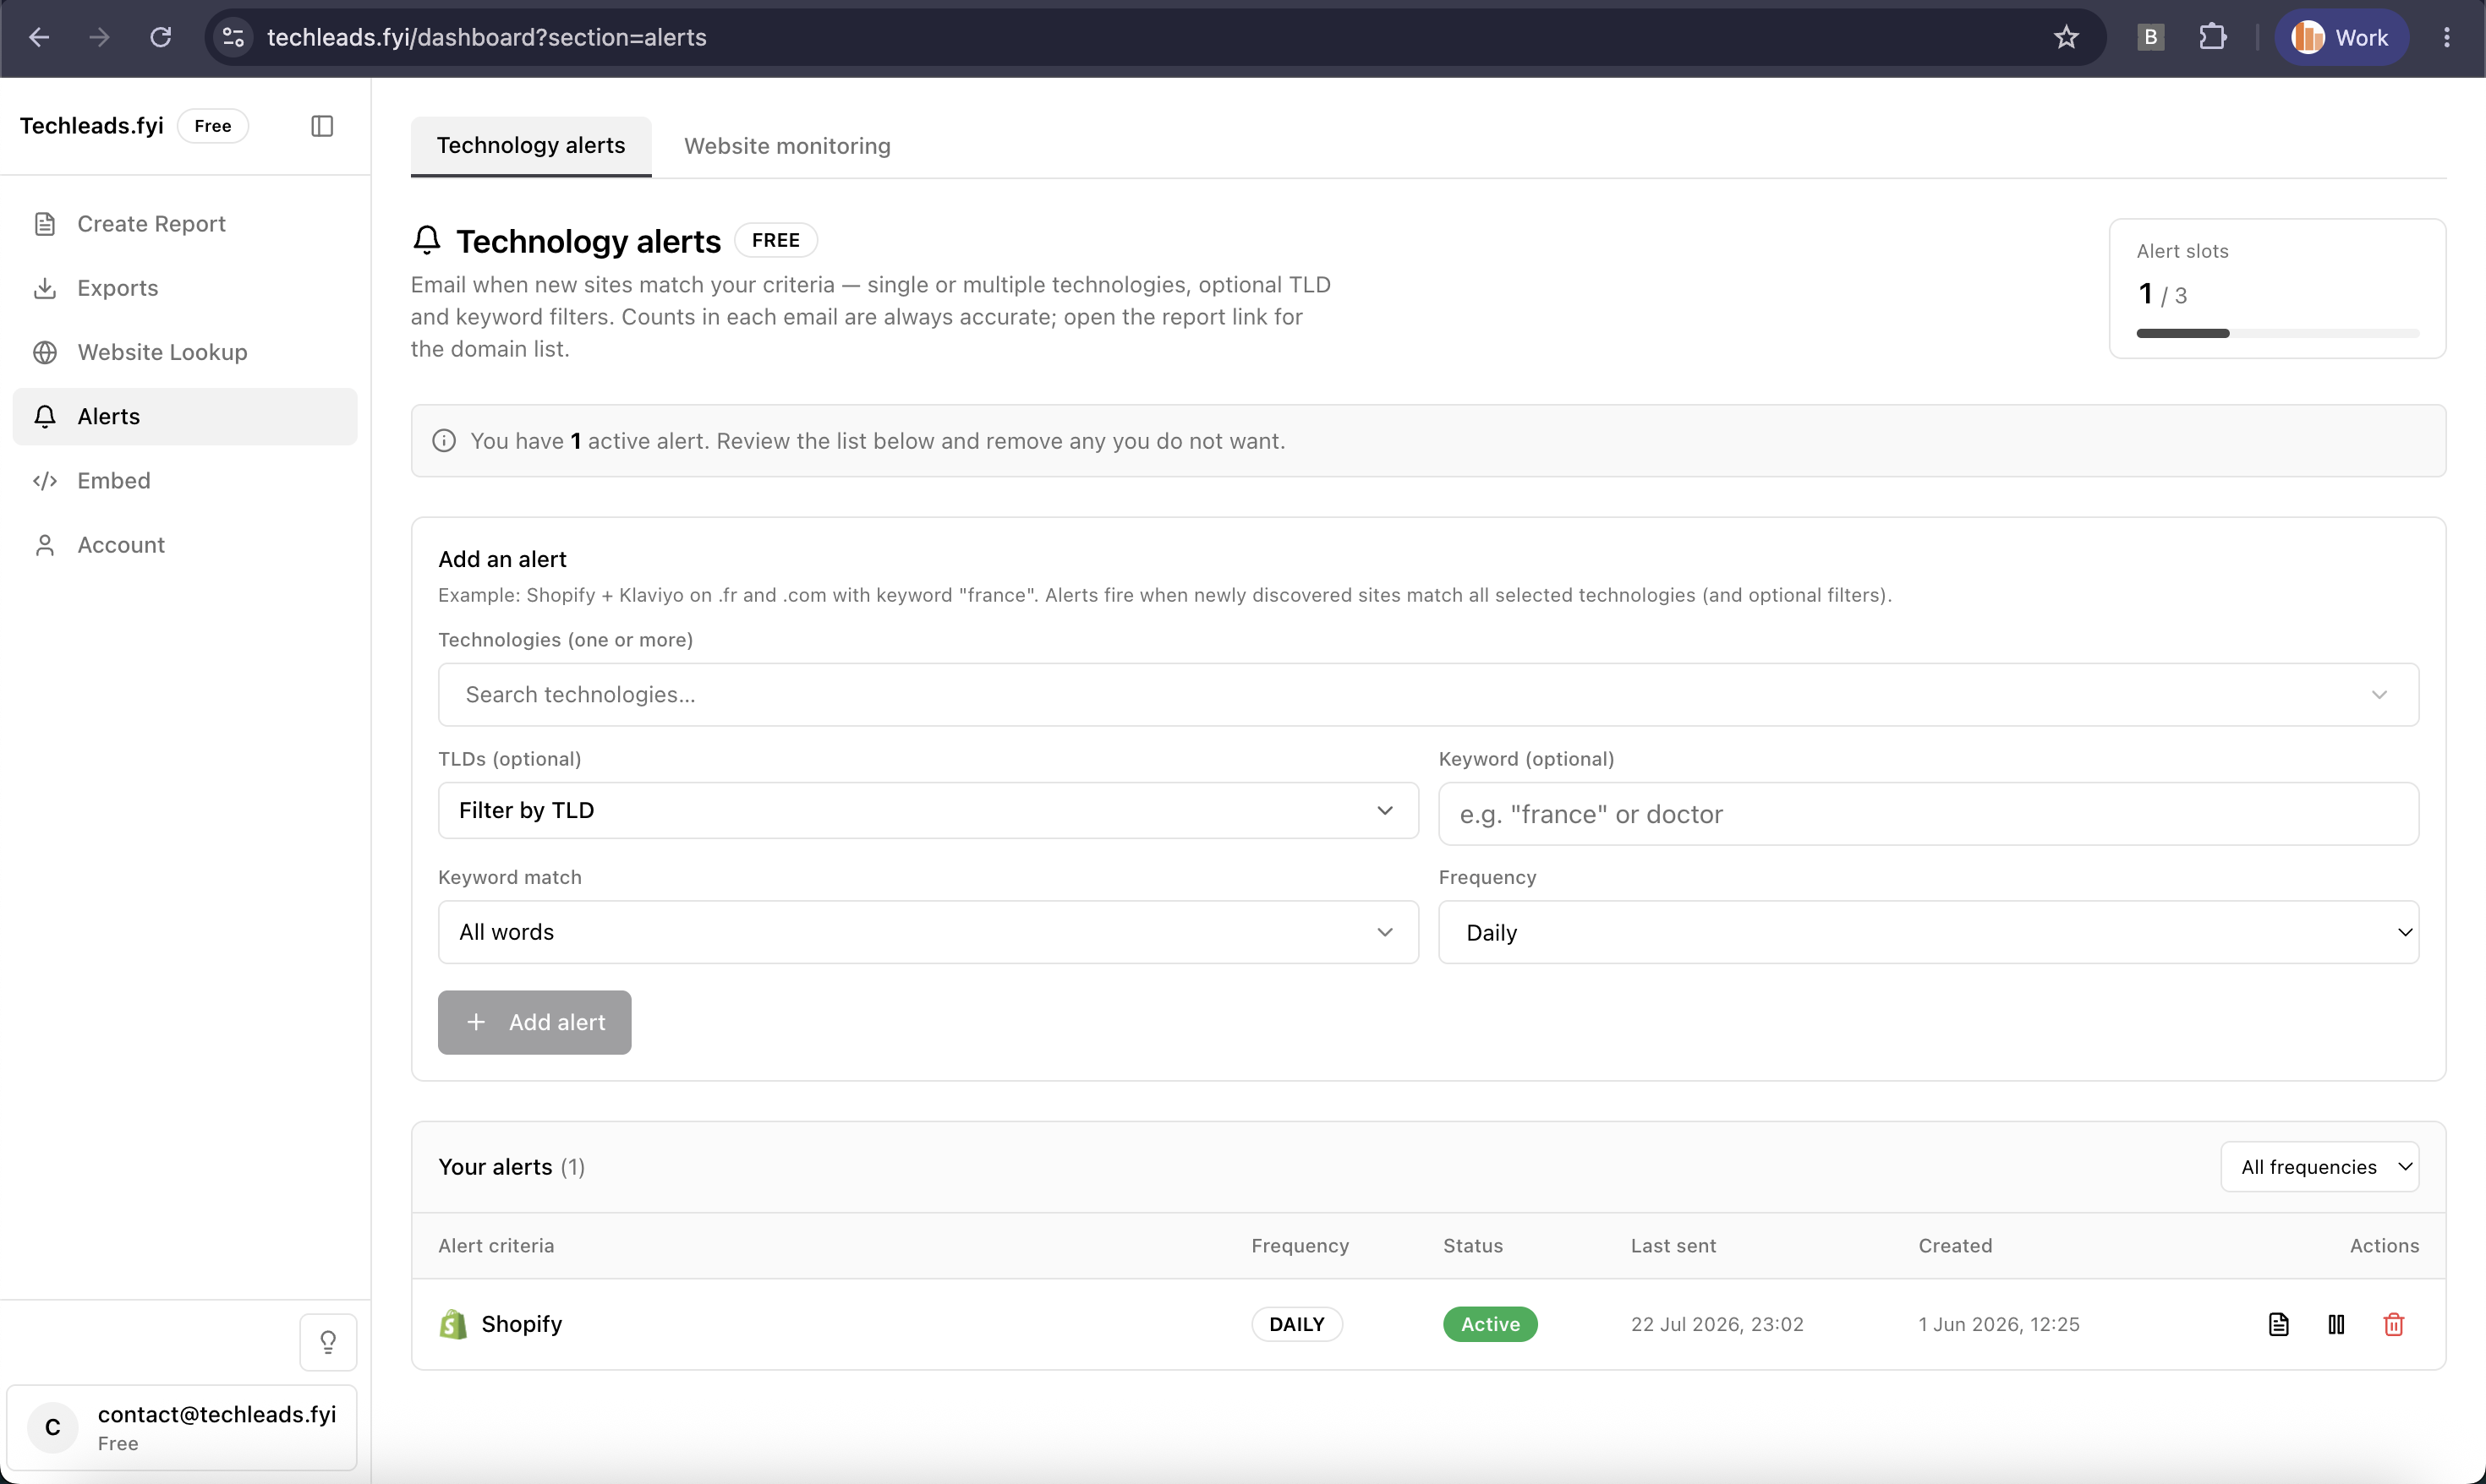The height and width of the screenshot is (1484, 2486).
Task: Open browser extensions puzzle icon
Action: (x=2212, y=37)
